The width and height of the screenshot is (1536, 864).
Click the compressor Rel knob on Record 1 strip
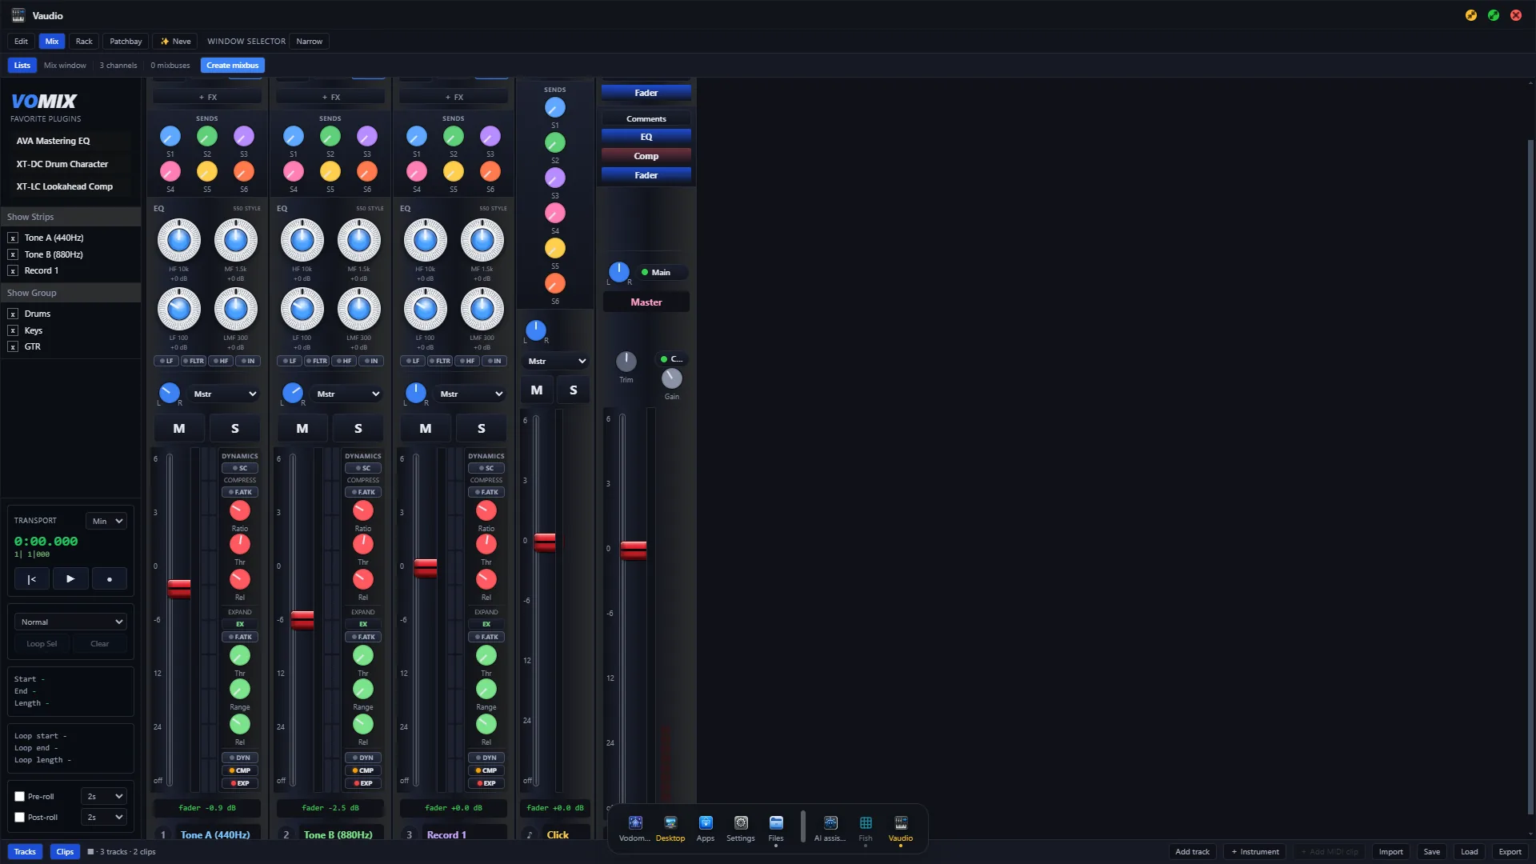click(486, 579)
